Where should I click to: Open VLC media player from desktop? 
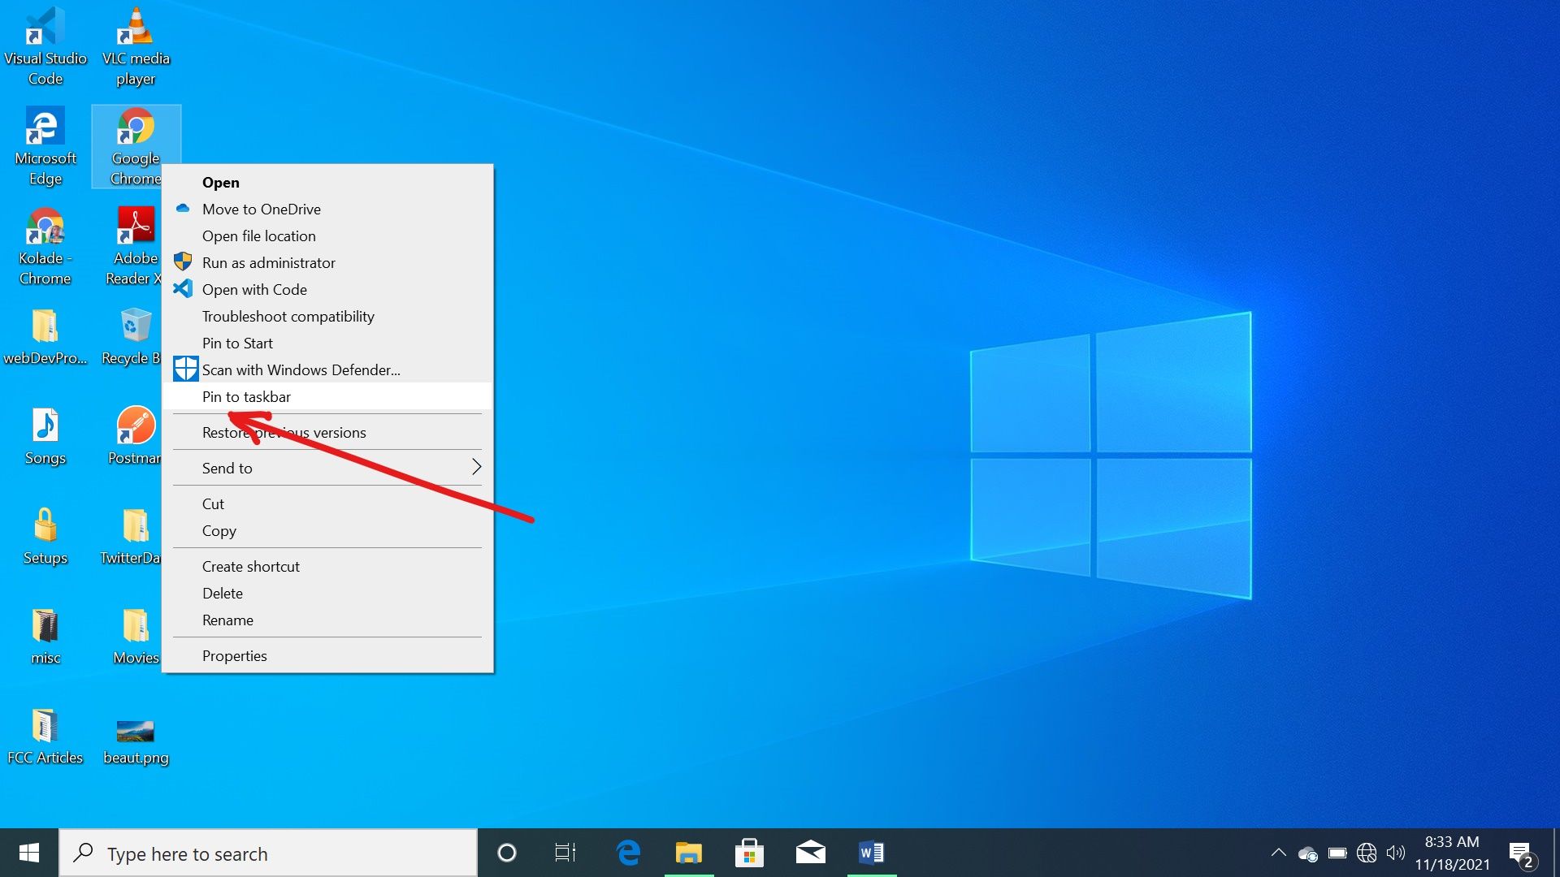pyautogui.click(x=136, y=24)
